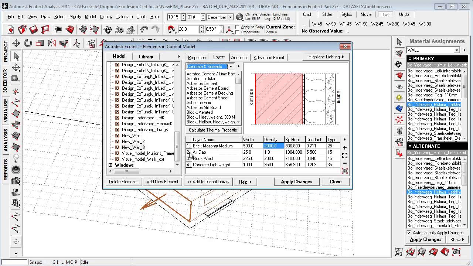
Task: Open the Help dropdown button in dialog
Action: 245,182
